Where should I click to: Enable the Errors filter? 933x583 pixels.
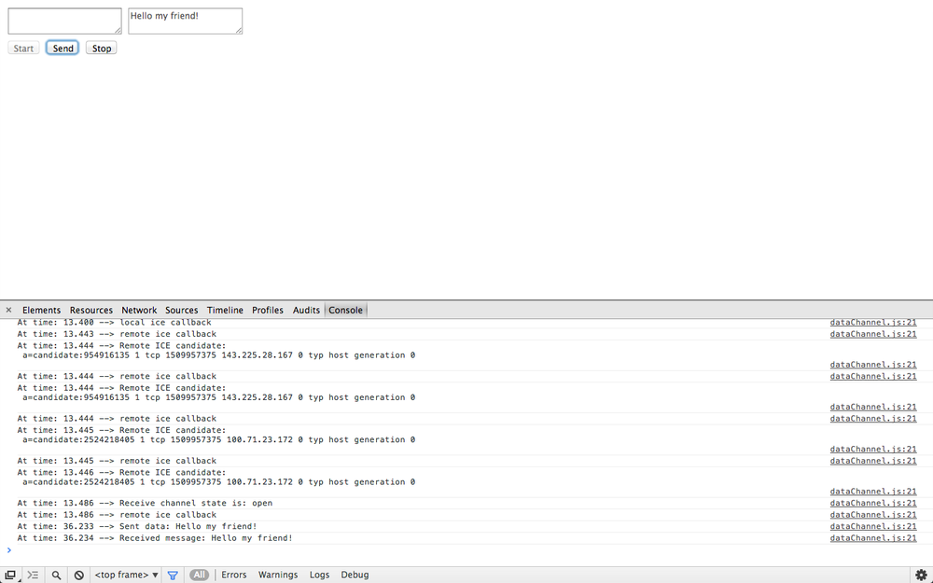233,575
